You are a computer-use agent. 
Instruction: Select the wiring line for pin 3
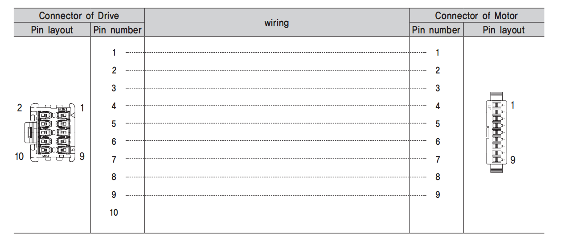pyautogui.click(x=276, y=88)
